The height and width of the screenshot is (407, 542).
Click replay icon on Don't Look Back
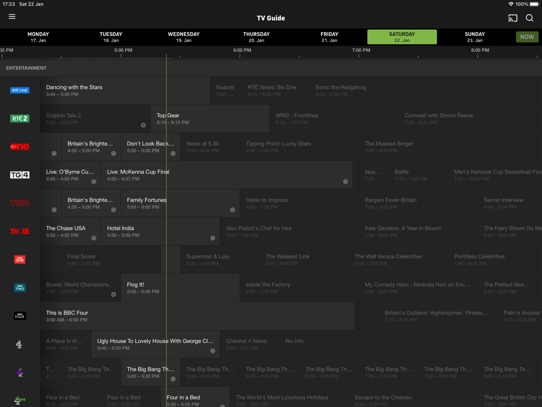coord(173,154)
